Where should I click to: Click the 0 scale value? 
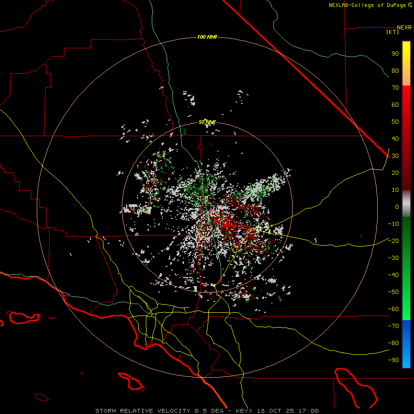[x=397, y=207]
